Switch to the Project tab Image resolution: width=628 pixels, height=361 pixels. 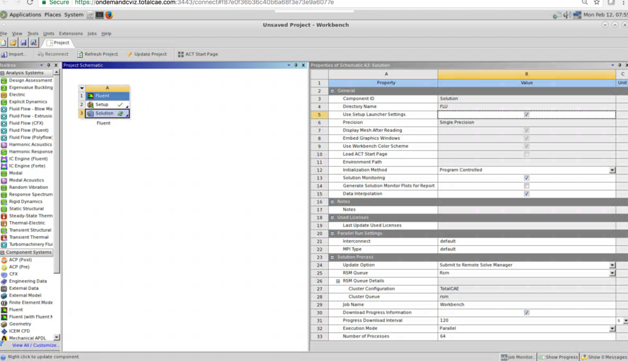58,43
